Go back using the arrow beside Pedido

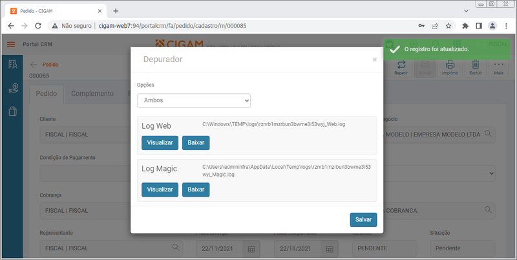[34, 64]
